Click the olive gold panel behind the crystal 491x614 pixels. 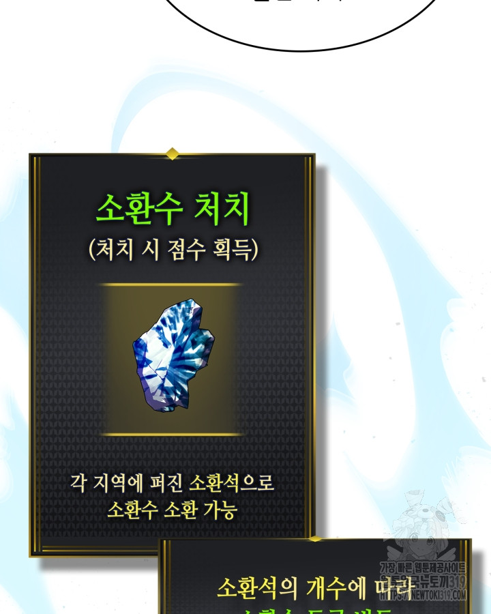click(x=170, y=360)
